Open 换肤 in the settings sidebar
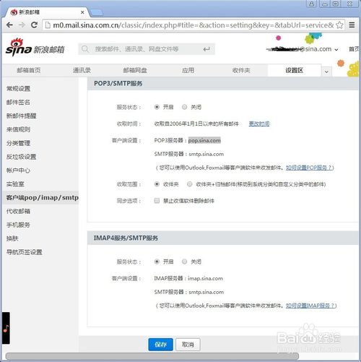361x362 pixels. 12,238
